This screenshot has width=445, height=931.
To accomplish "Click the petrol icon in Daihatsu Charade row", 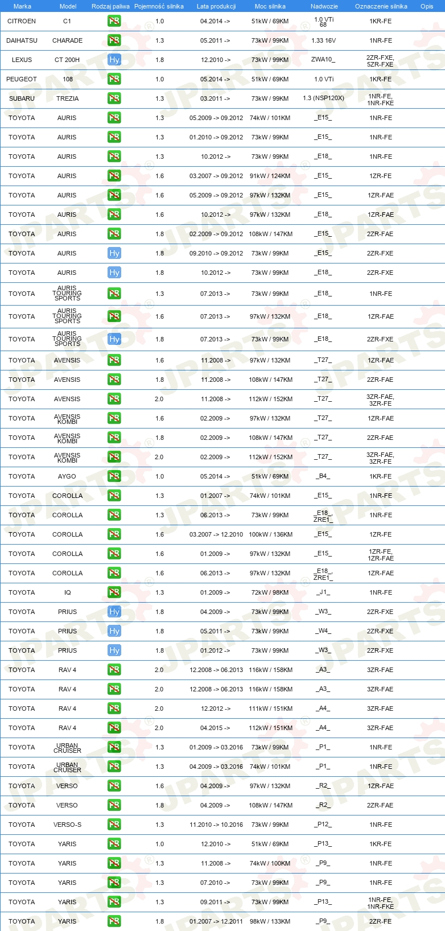I will 114,40.
